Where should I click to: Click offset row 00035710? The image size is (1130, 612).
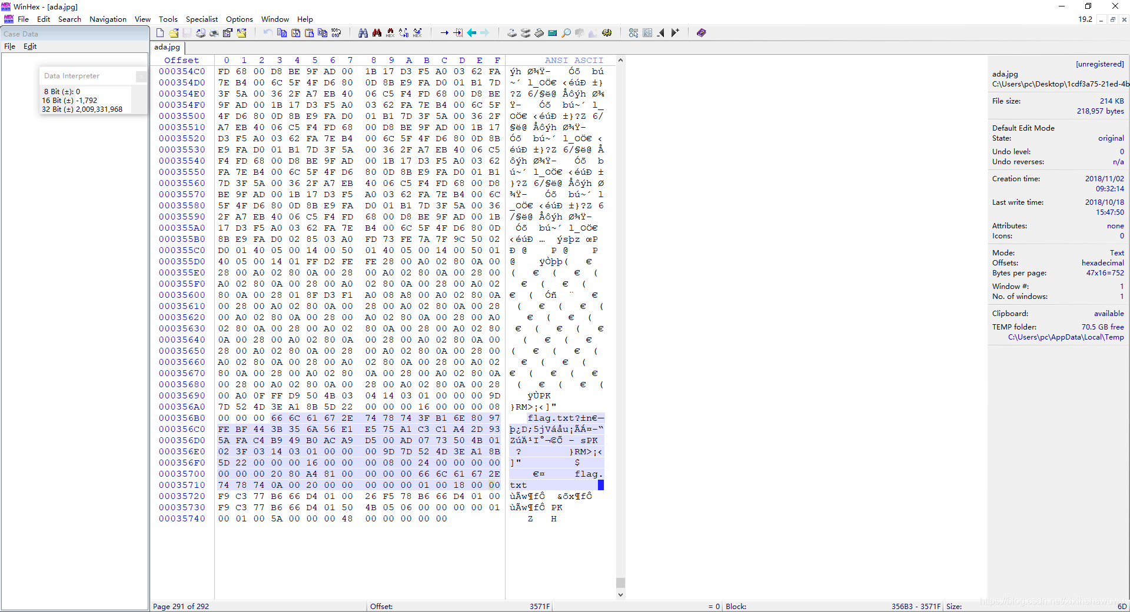(x=182, y=485)
